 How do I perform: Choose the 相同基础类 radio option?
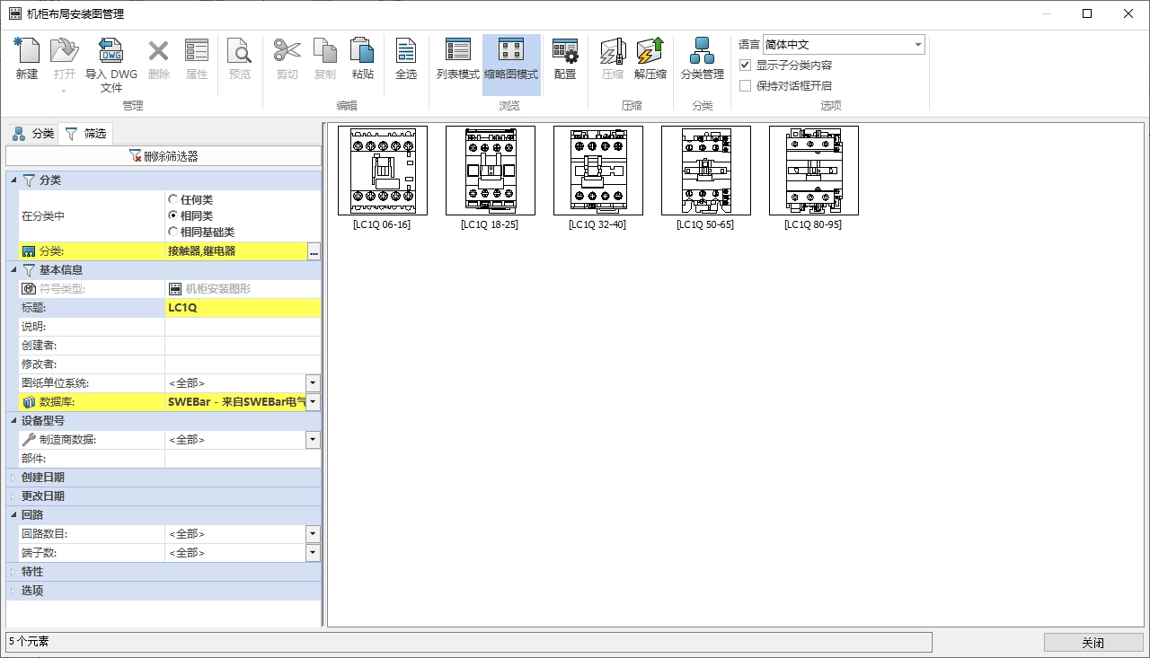click(x=173, y=232)
